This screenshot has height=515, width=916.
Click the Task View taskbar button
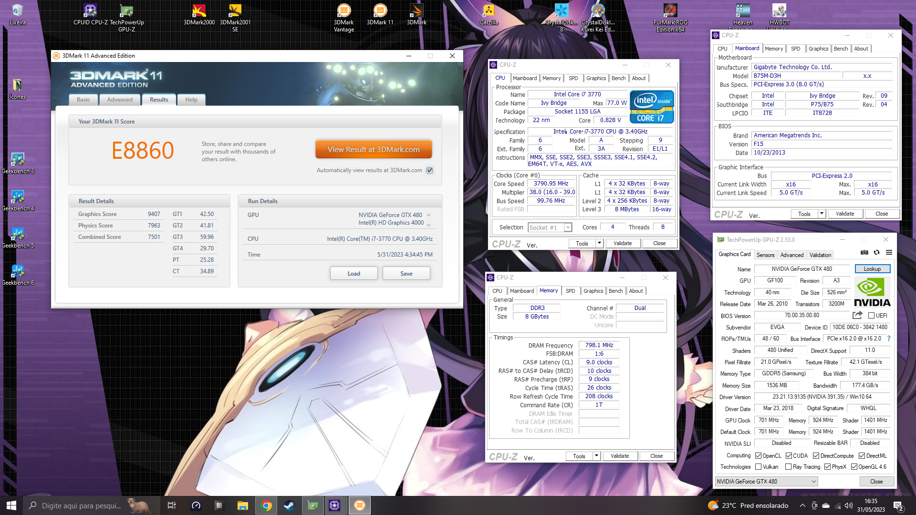(172, 505)
